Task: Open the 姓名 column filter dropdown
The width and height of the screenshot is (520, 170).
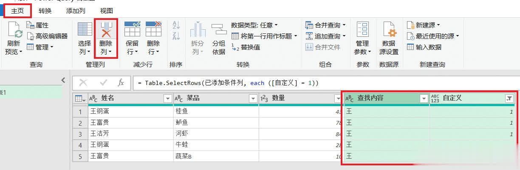Action: 167,99
